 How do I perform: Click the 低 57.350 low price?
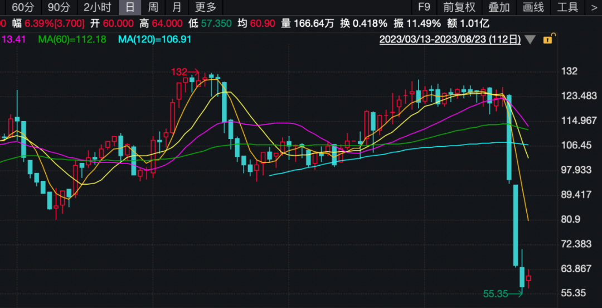(210, 23)
